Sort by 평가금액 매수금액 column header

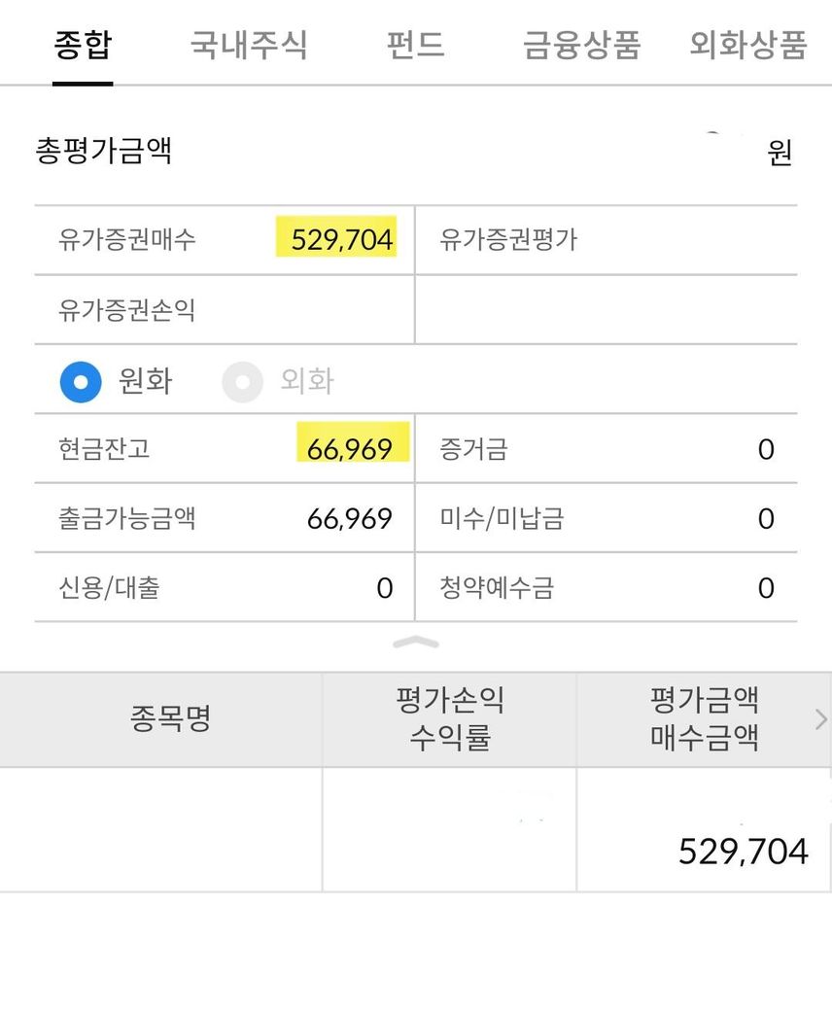pyautogui.click(x=704, y=719)
